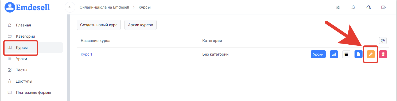The height and width of the screenshot is (101, 397).
Task: Click the archive box icon for Курс 1
Action: 346,54
